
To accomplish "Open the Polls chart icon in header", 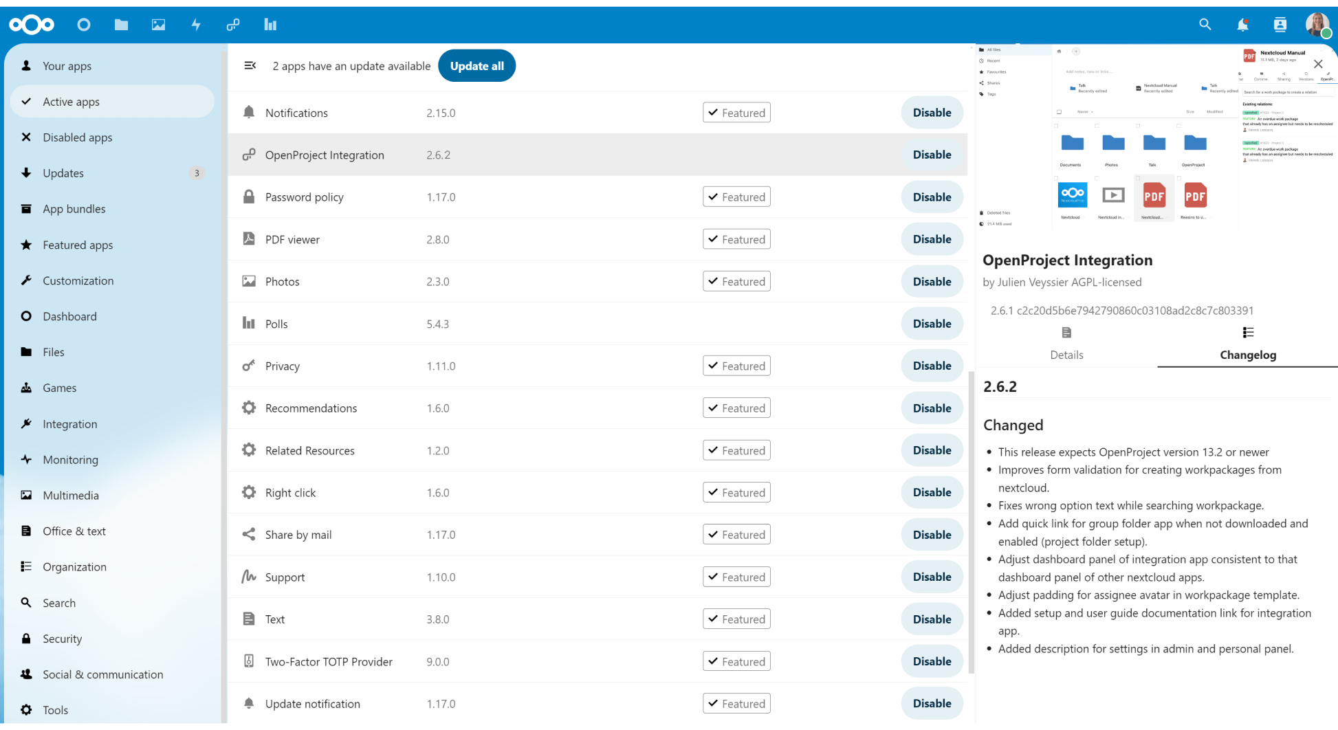I will click(x=270, y=25).
